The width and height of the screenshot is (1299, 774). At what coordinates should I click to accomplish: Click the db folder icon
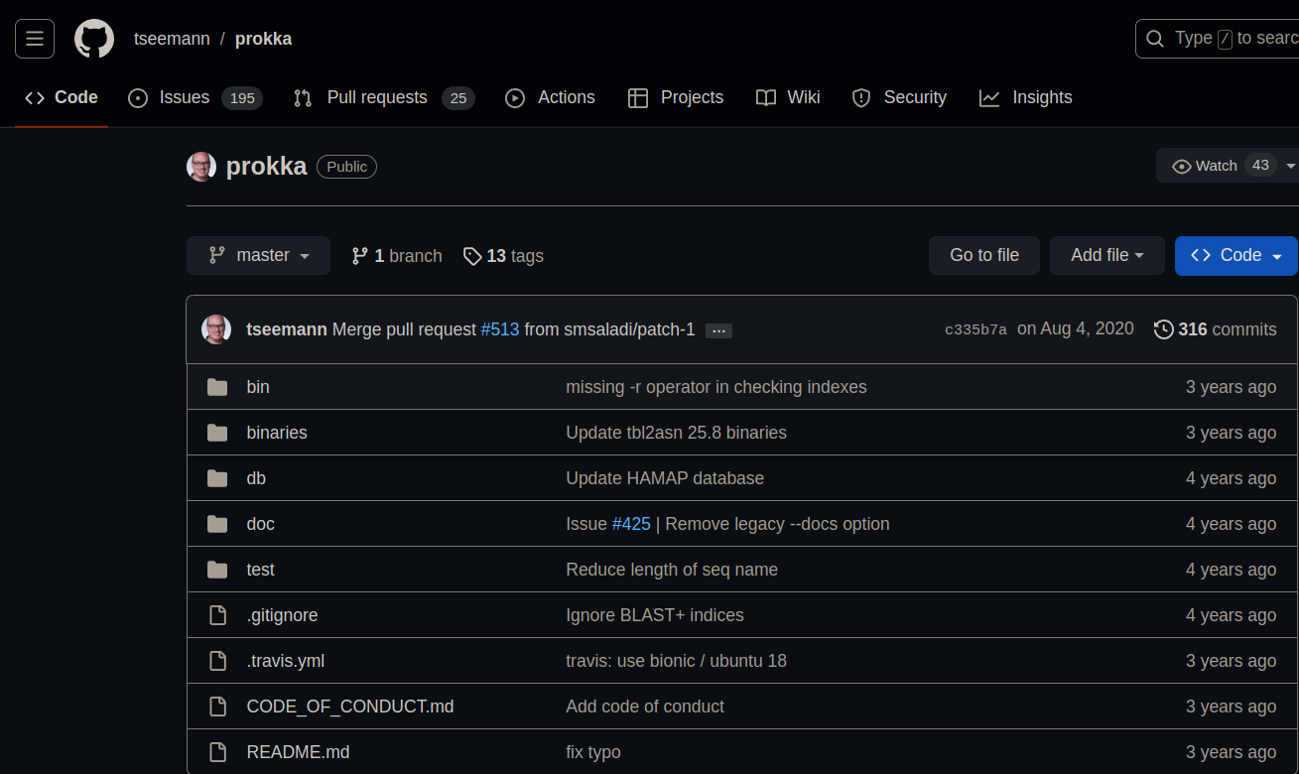217,478
